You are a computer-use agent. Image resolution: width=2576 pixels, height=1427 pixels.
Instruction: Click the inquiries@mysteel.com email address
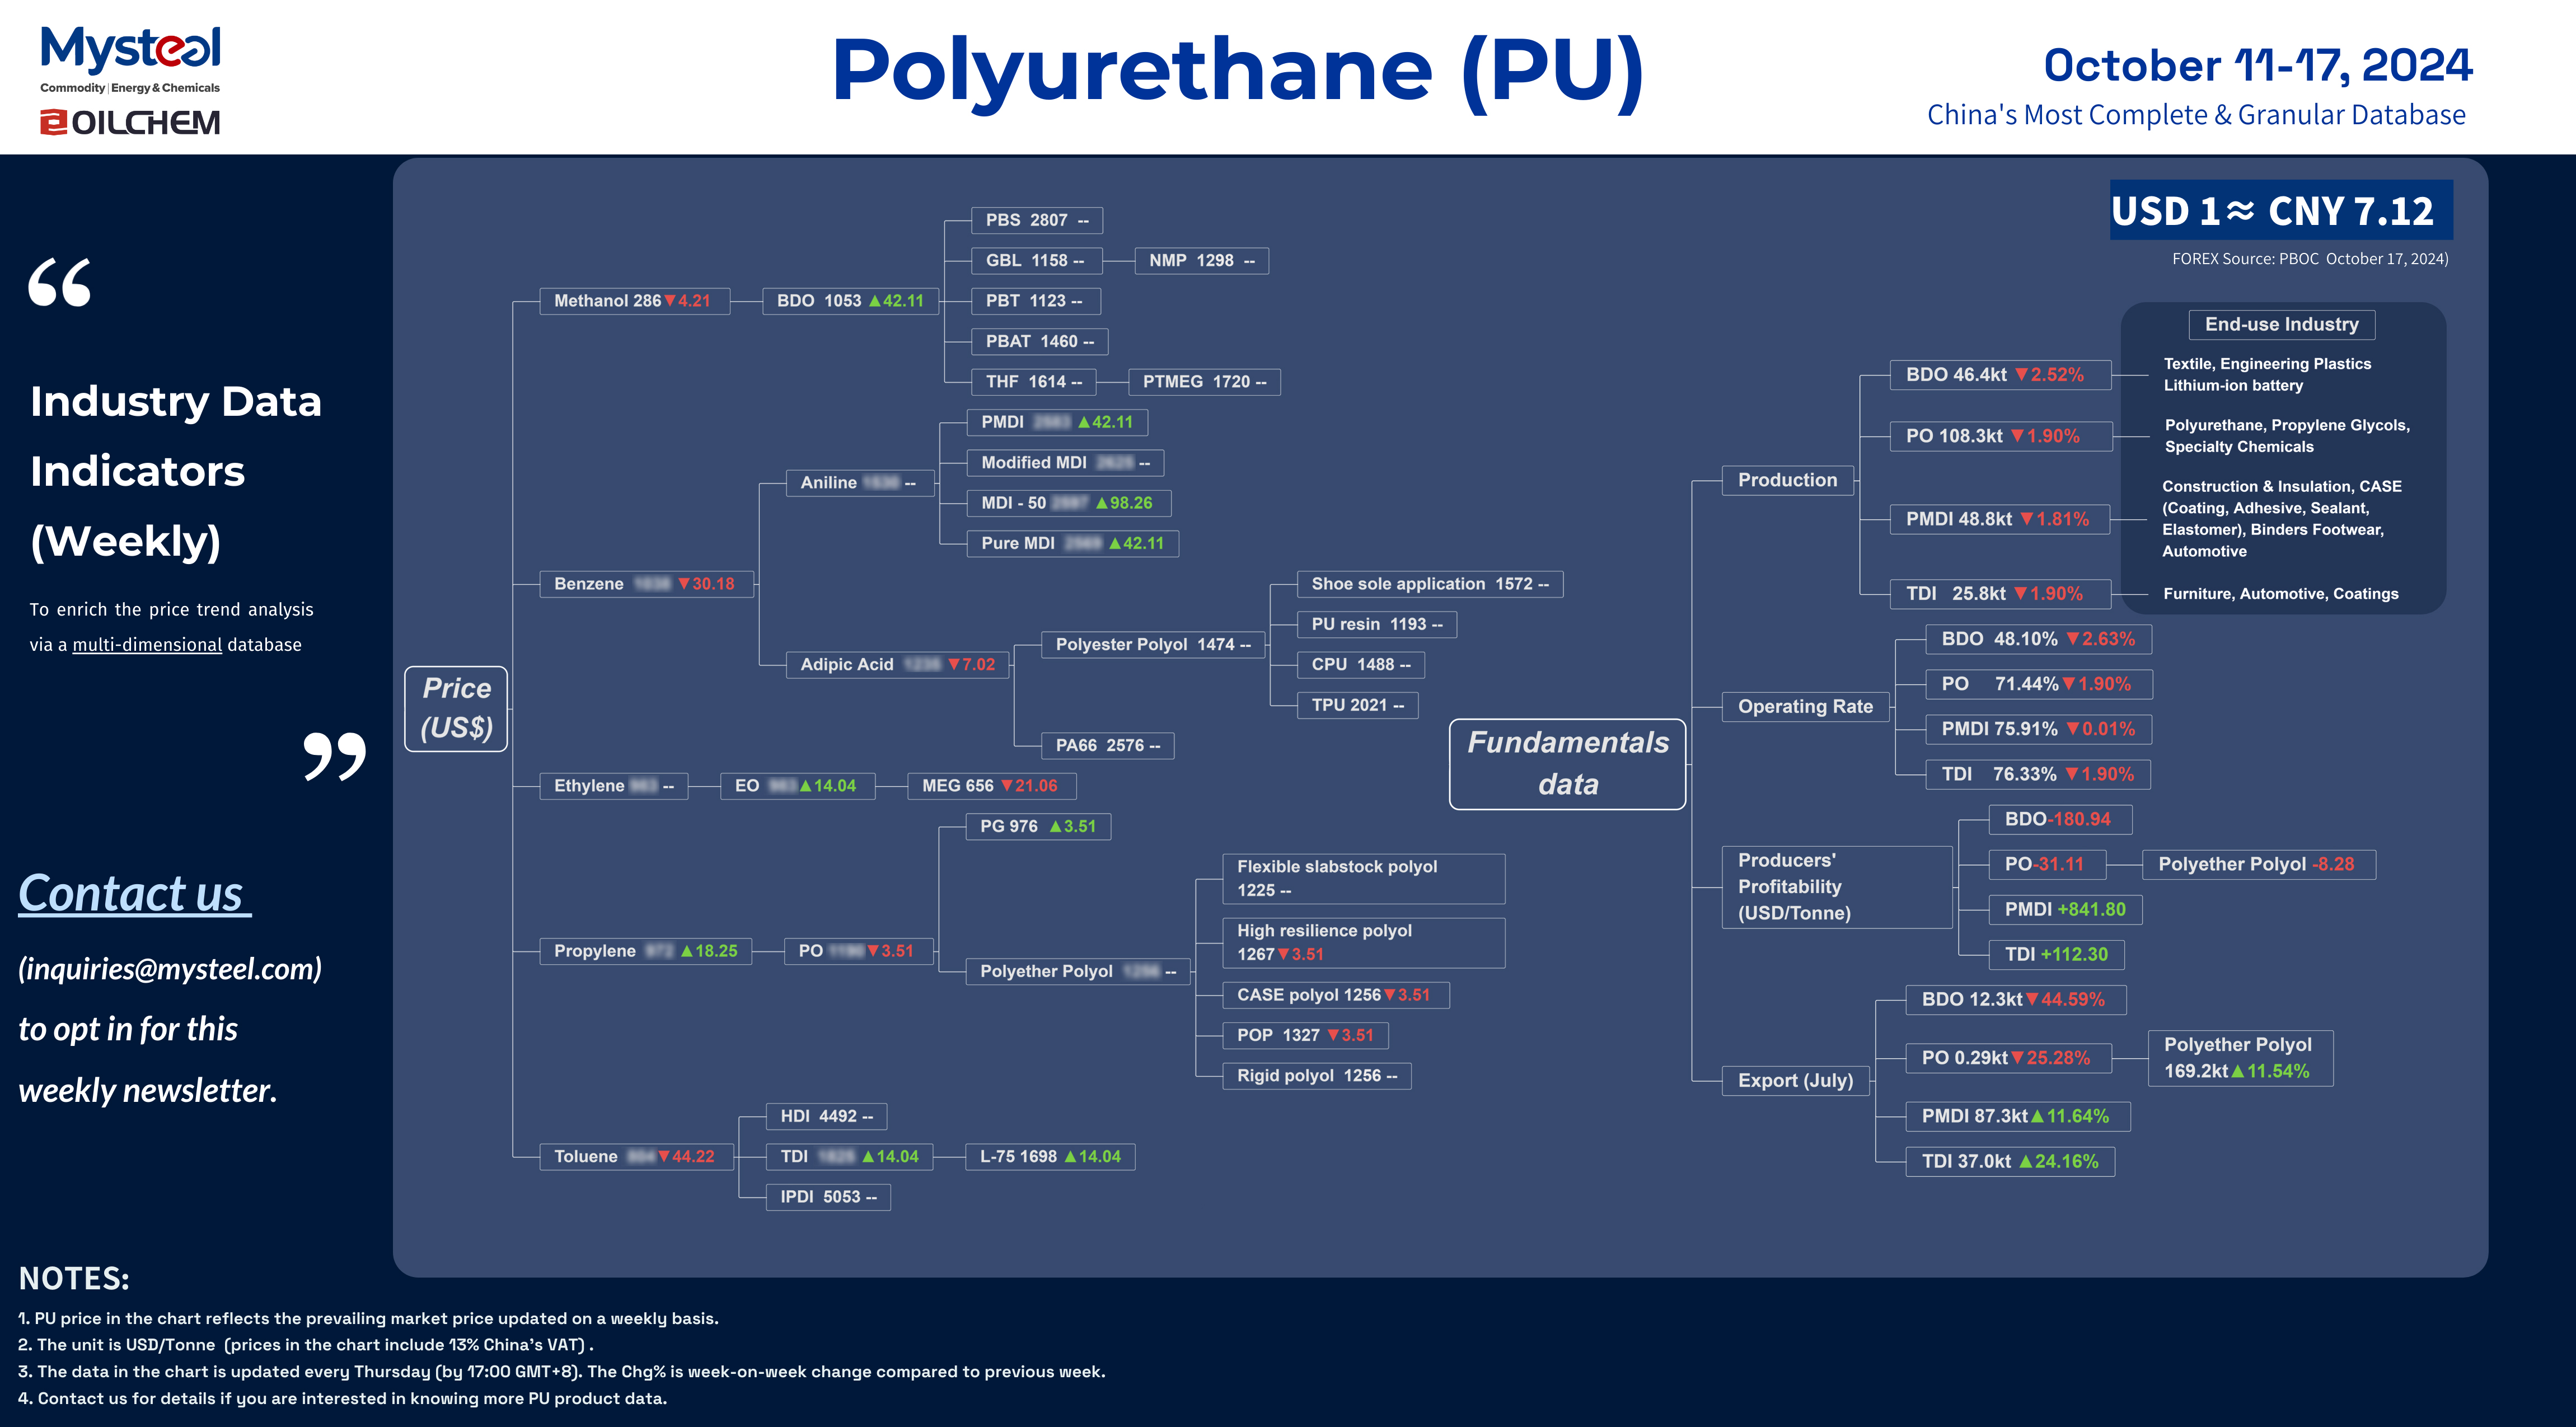click(170, 968)
